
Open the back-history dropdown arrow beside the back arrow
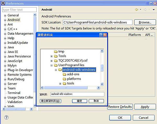(x=141, y=9)
